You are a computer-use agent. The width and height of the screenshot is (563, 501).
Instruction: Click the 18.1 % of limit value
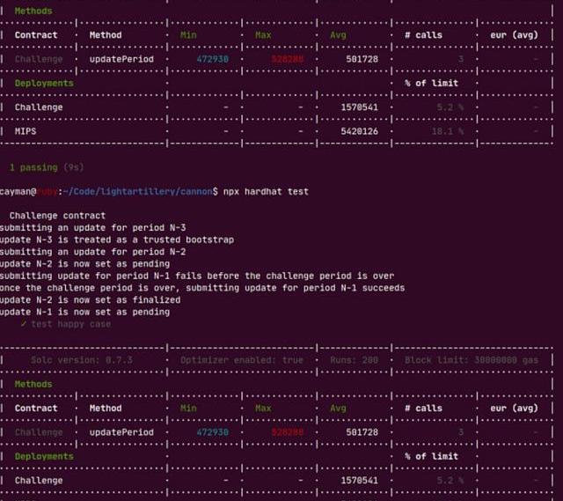point(443,131)
